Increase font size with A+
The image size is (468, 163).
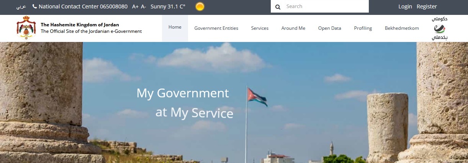coord(135,6)
